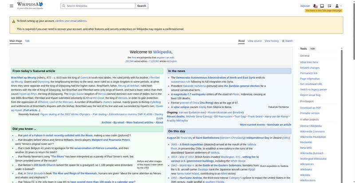The height and width of the screenshot is (183, 355).
Task: Open Wikispecies project link
Action: [x=307, y=164]
